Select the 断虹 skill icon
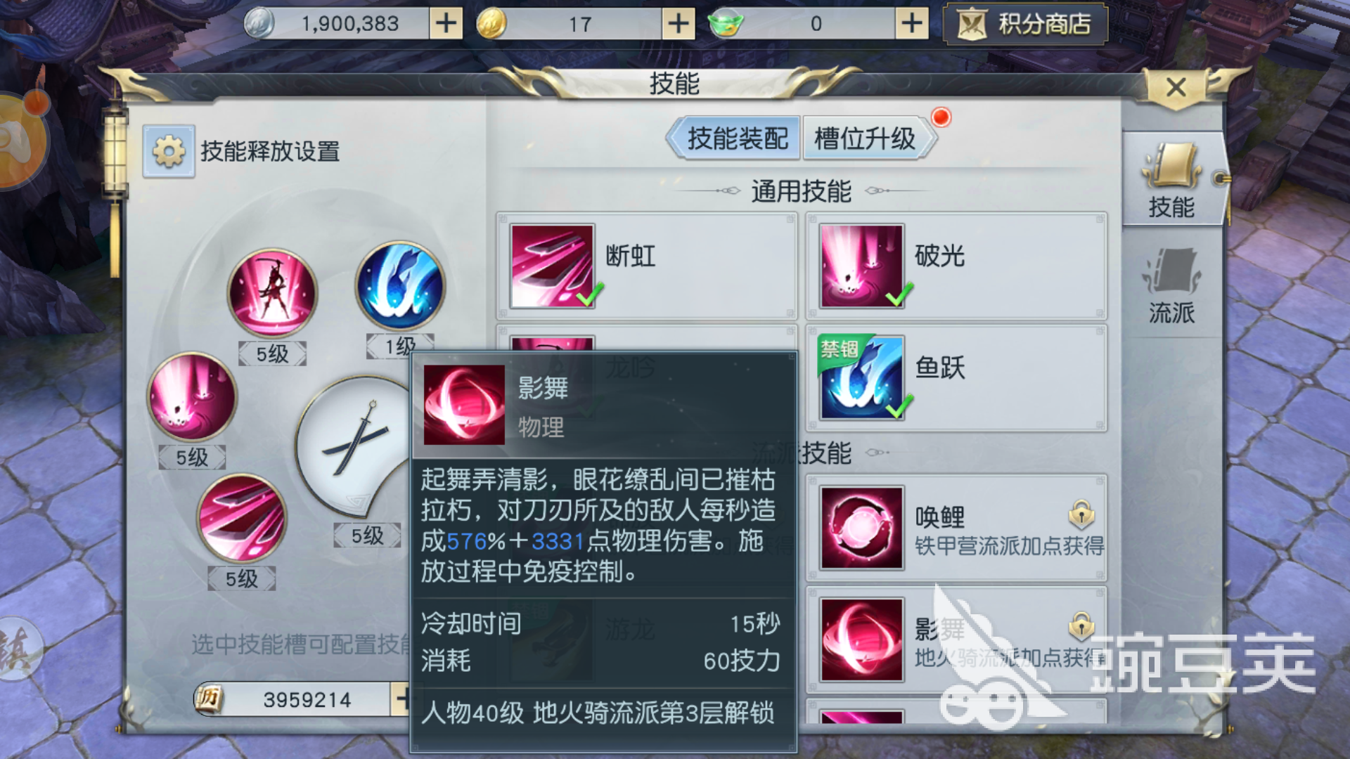The height and width of the screenshot is (759, 1350). 553,266
